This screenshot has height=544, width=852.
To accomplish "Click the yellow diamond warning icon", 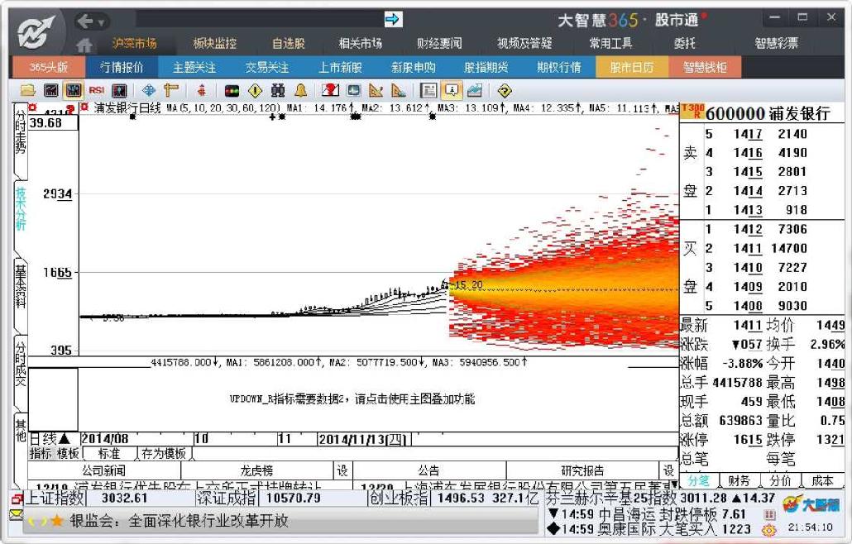I will pyautogui.click(x=255, y=90).
